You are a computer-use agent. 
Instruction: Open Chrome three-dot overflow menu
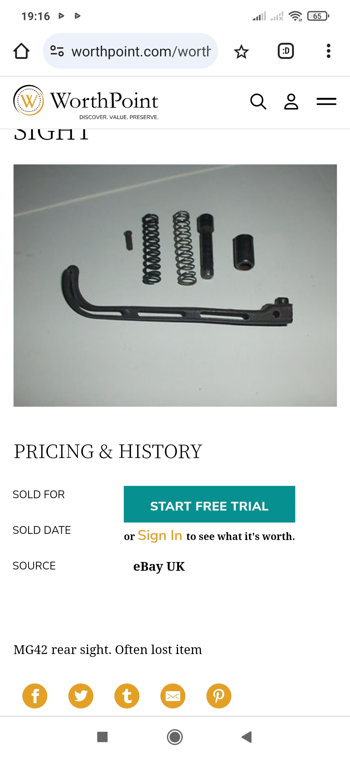point(329,51)
